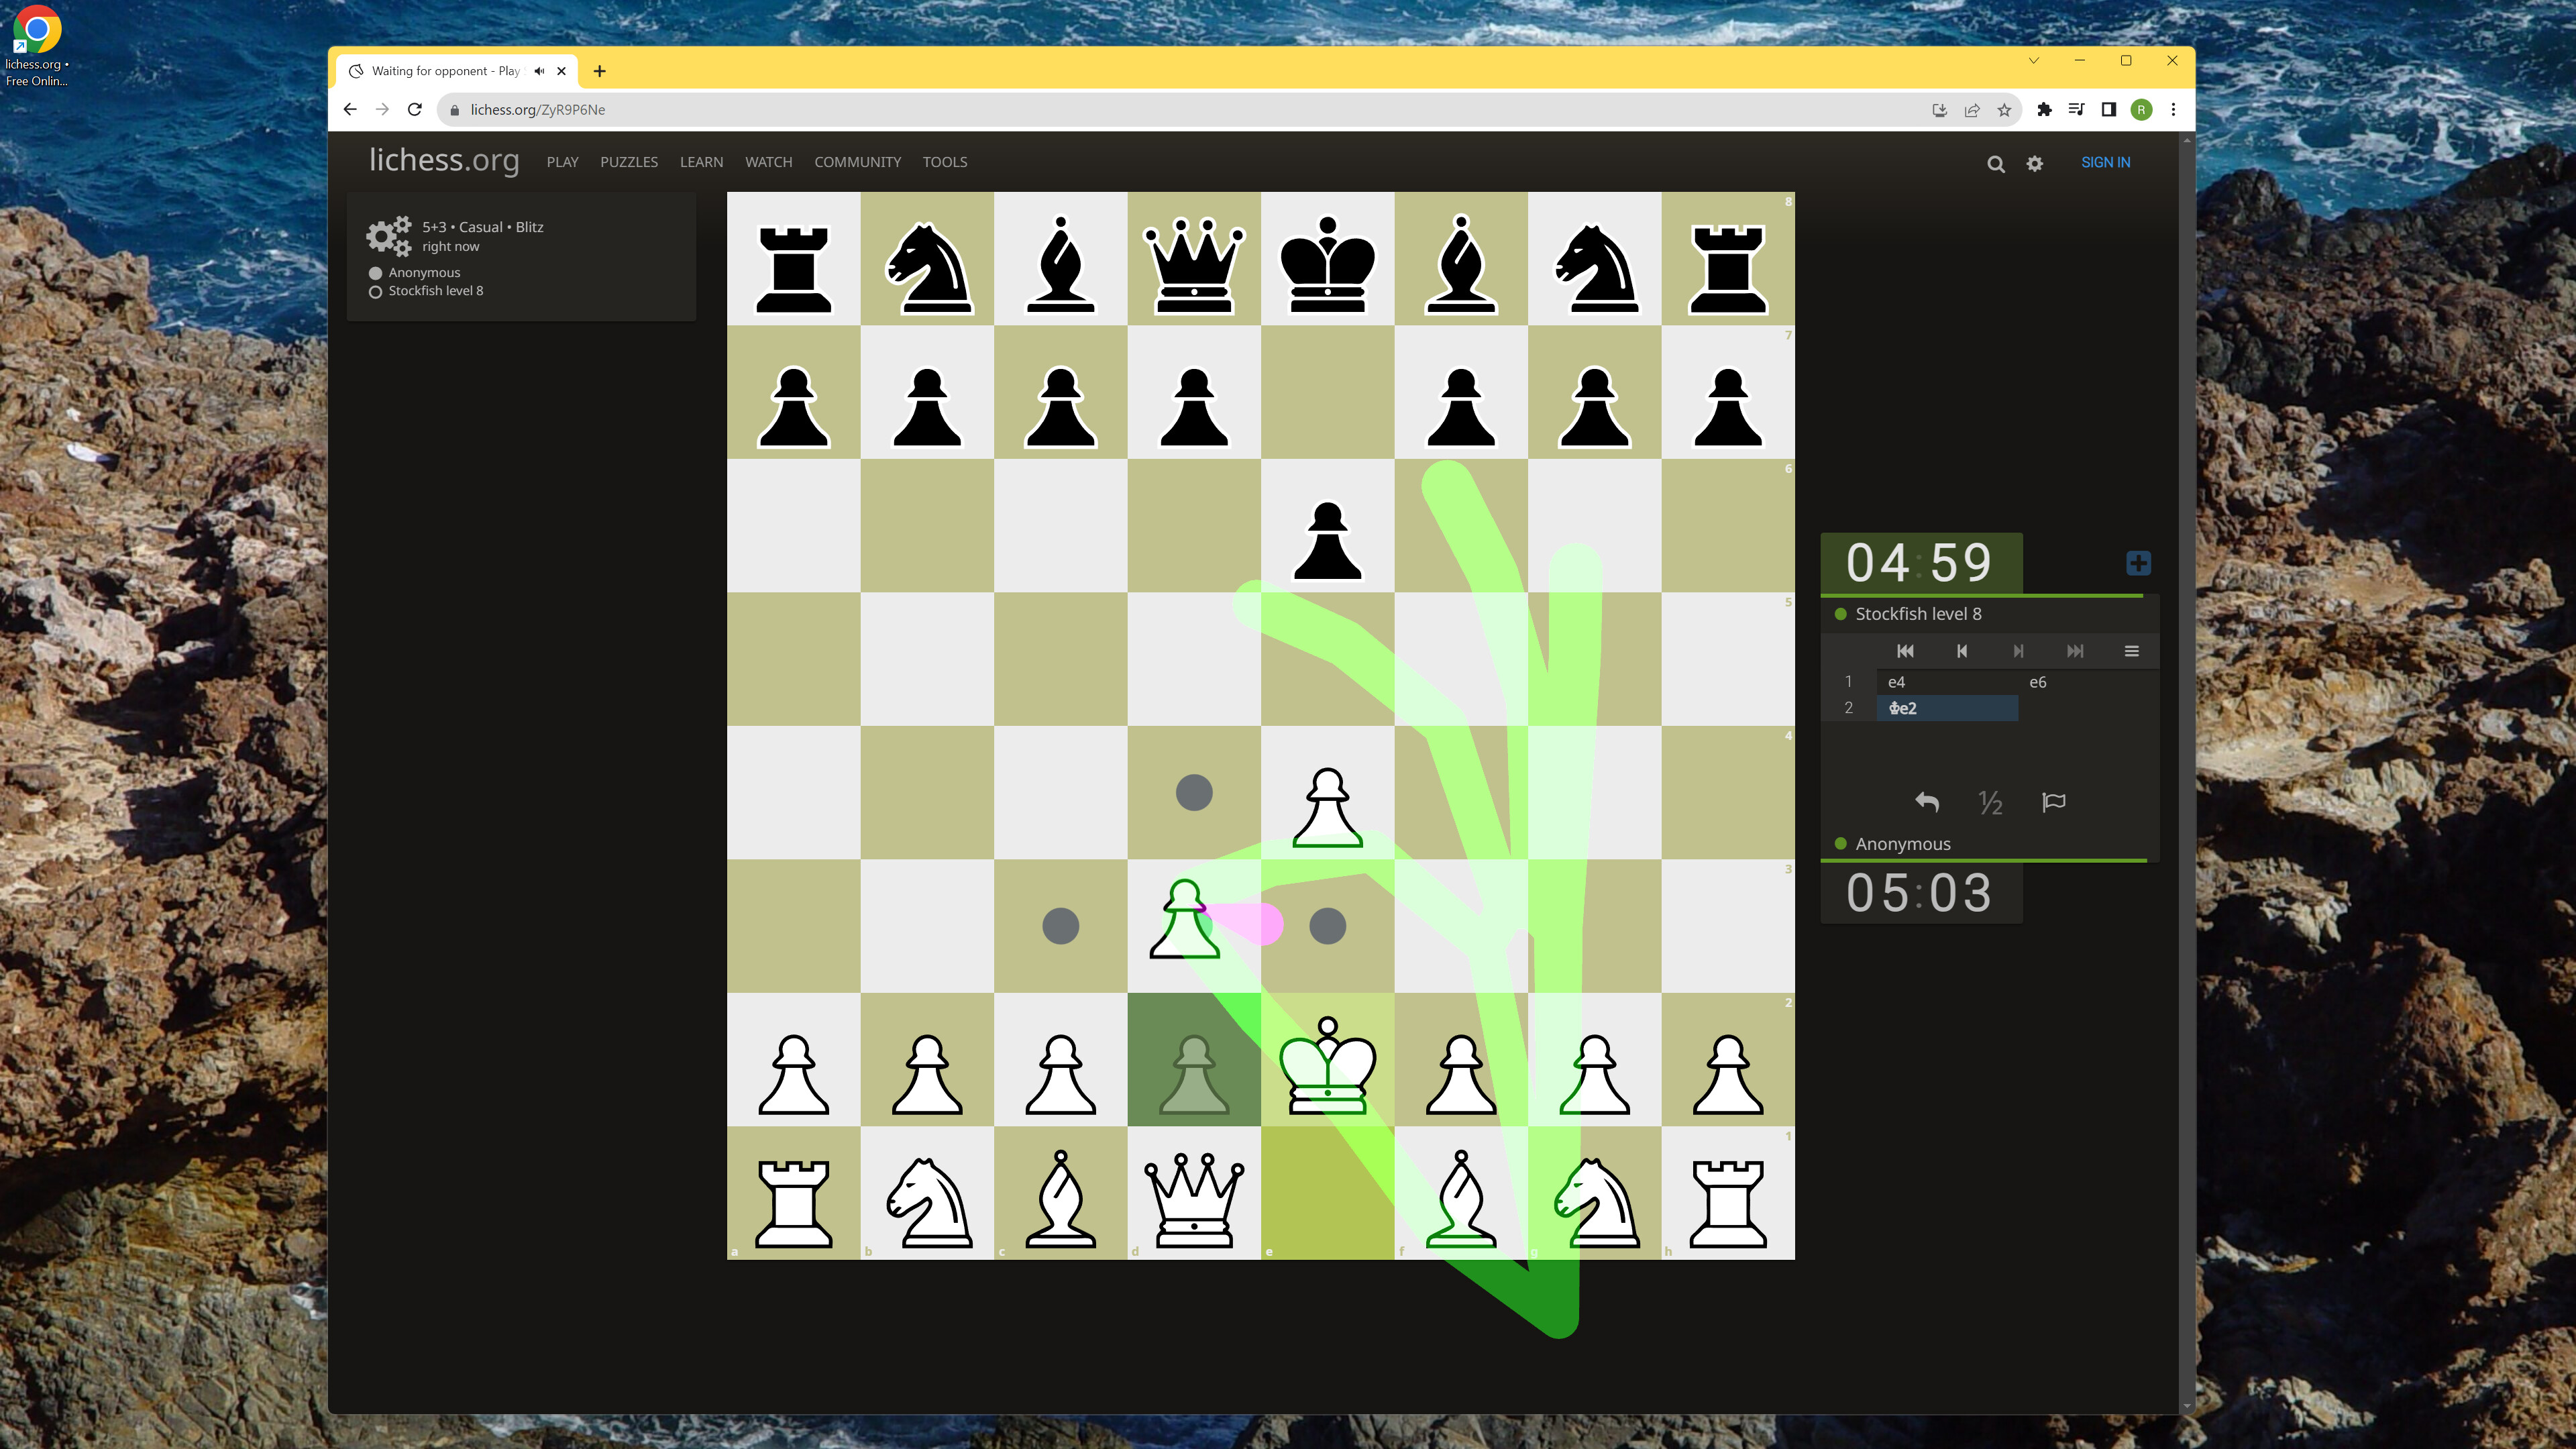This screenshot has height=1449, width=2576.
Task: Open lichess search with the magnifier icon
Action: (x=1996, y=163)
